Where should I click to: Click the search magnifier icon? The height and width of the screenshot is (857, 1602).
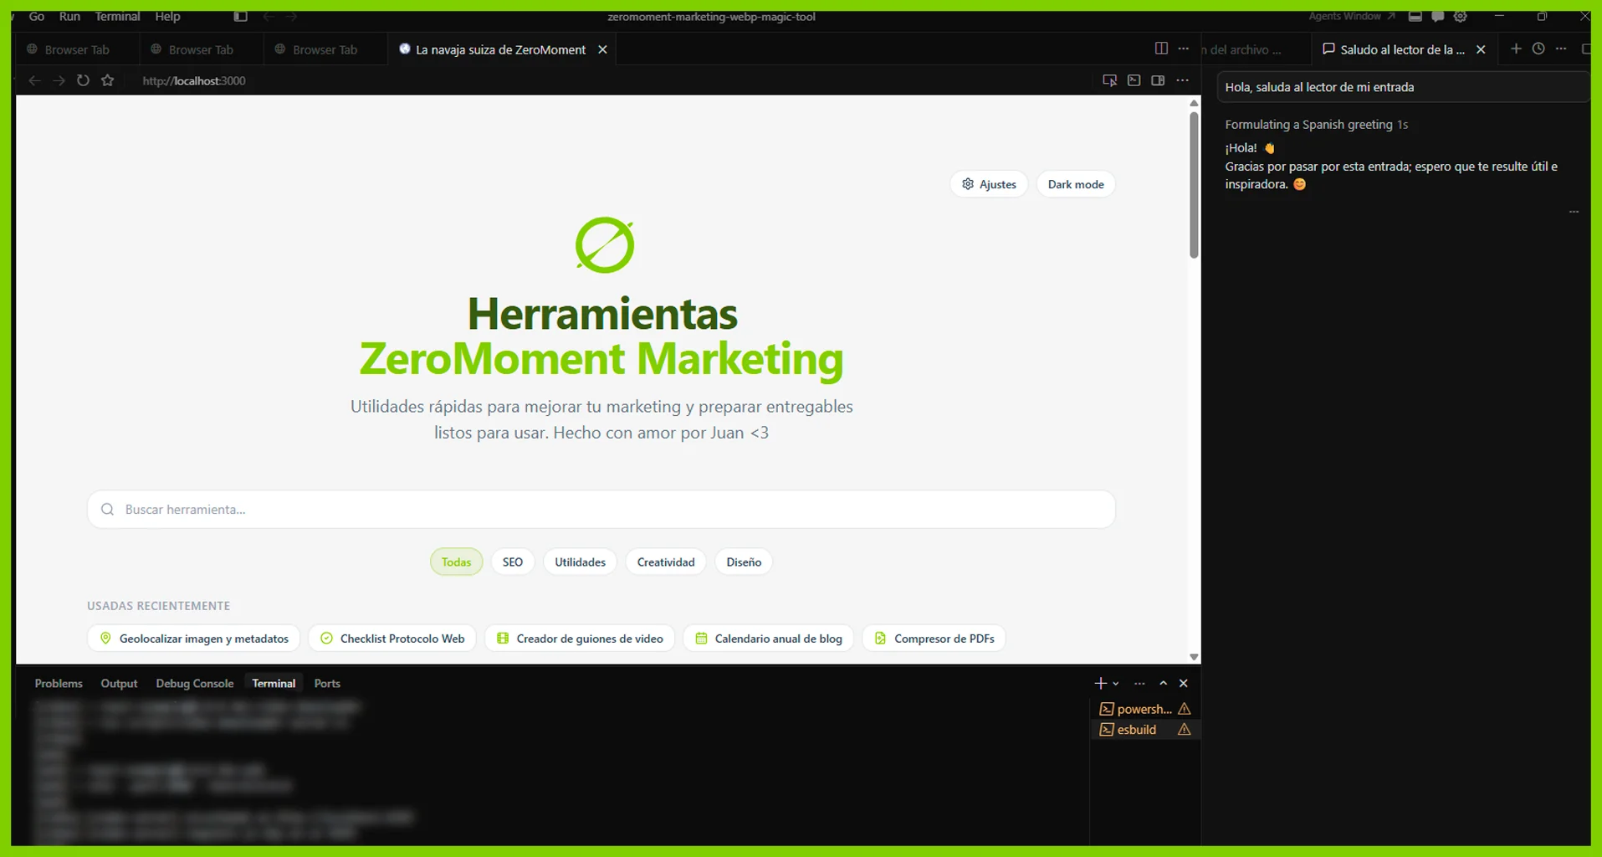[x=107, y=509]
